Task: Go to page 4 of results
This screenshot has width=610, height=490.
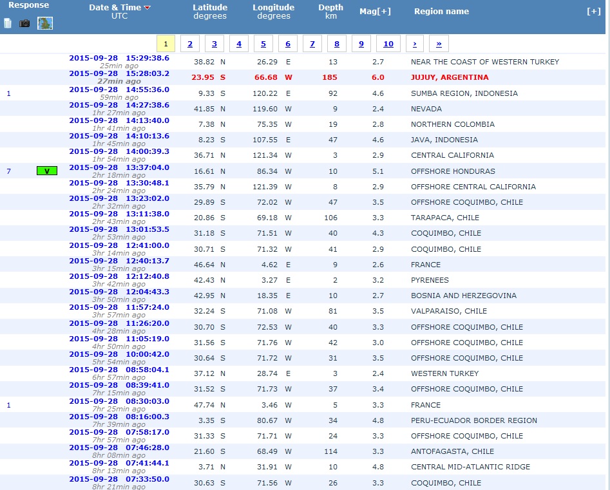Action: click(x=239, y=44)
